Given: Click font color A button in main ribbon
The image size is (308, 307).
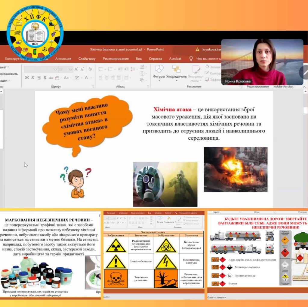Looking at the screenshot, I should click(x=86, y=78).
